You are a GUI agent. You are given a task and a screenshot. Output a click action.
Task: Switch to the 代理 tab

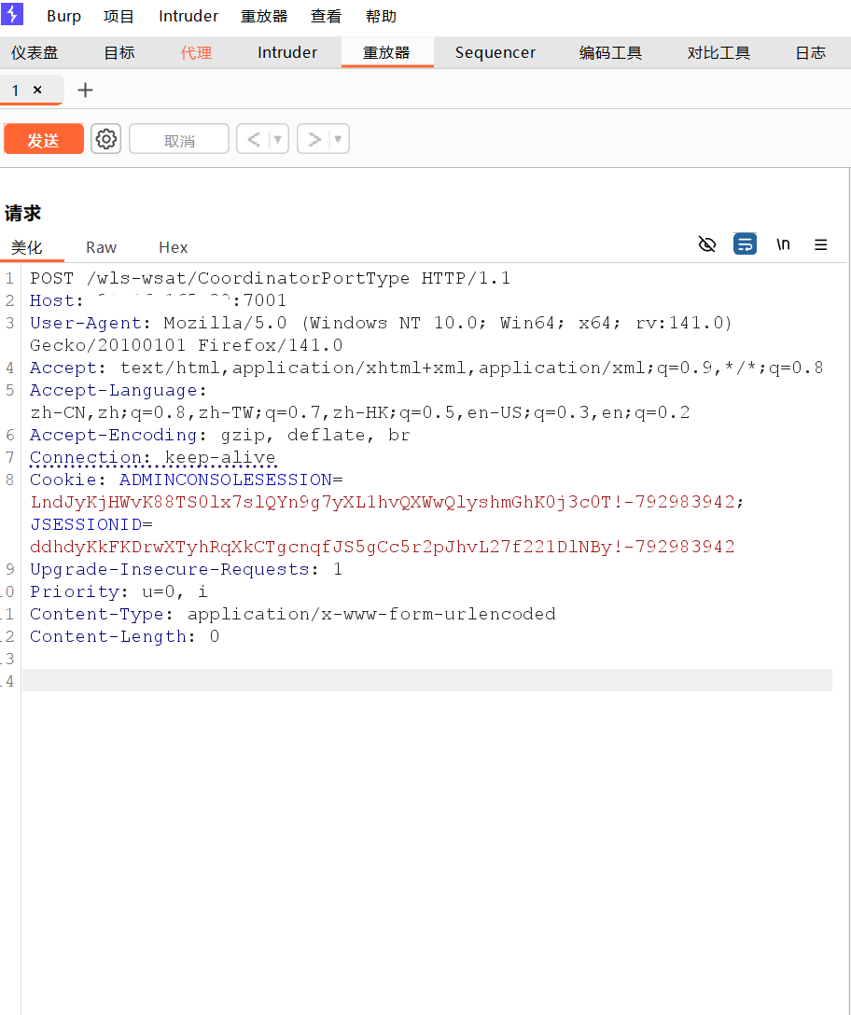[x=196, y=52]
